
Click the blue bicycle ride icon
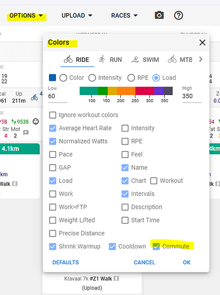tap(34, 97)
